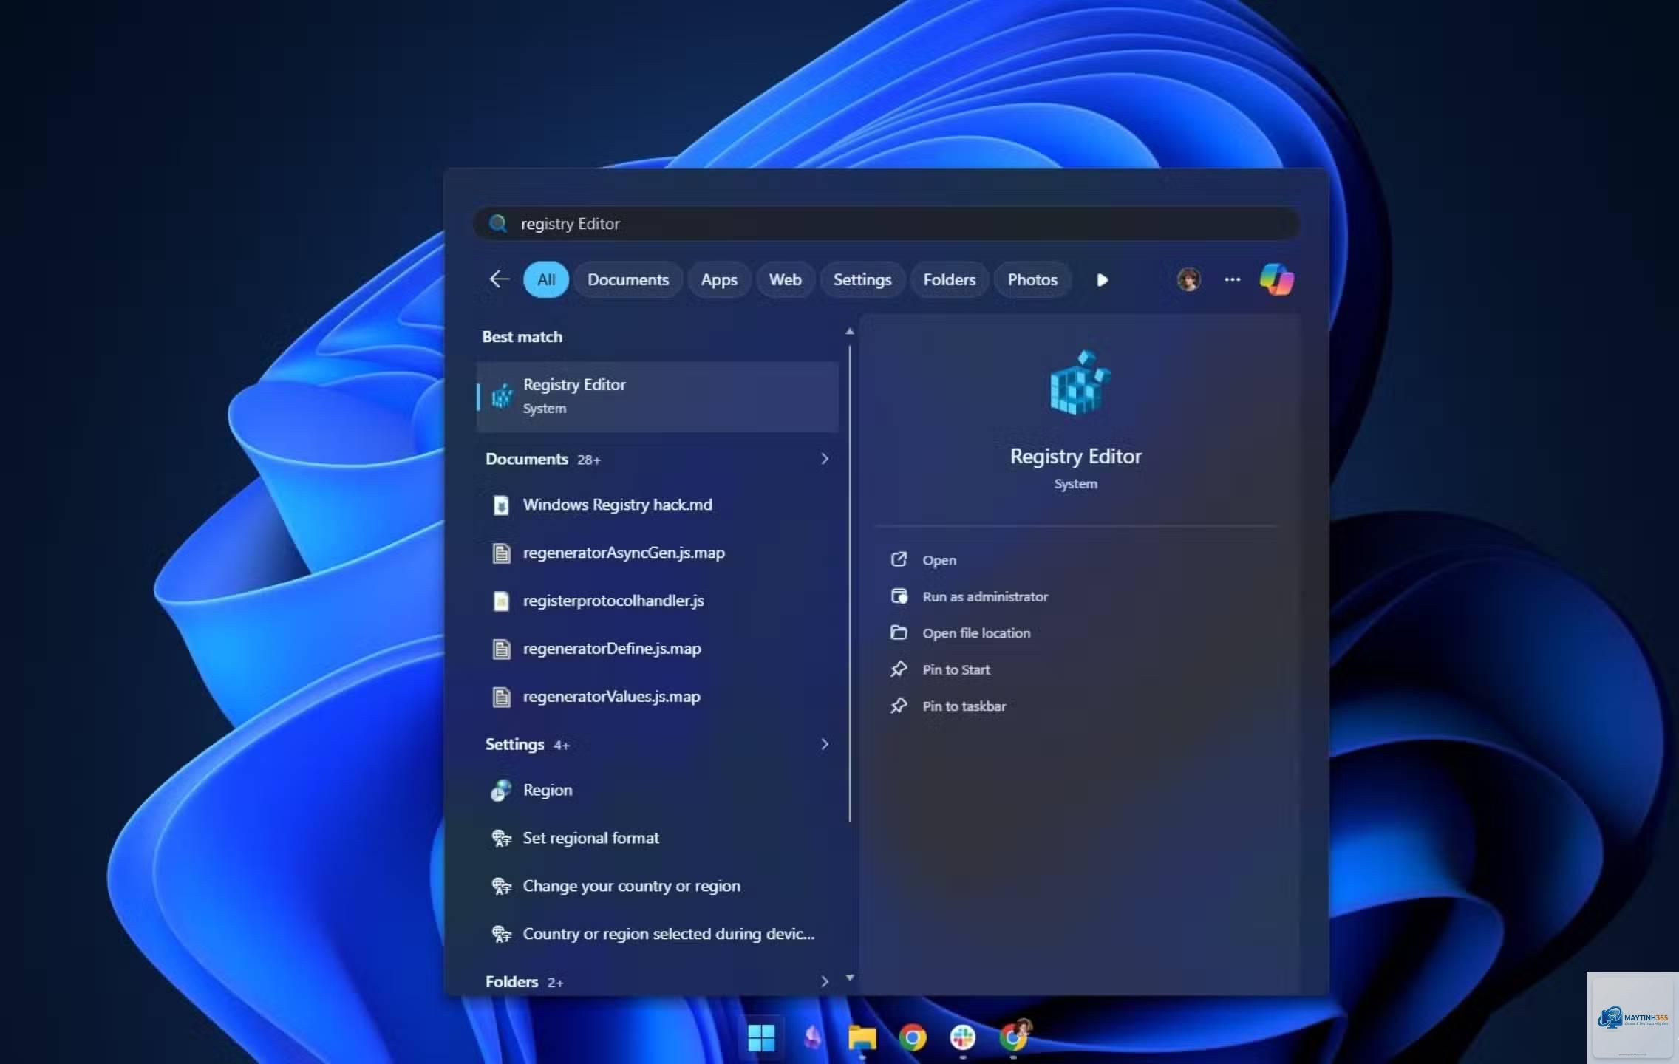1679x1064 pixels.
Task: Click Open for Registry Editor
Action: (939, 560)
